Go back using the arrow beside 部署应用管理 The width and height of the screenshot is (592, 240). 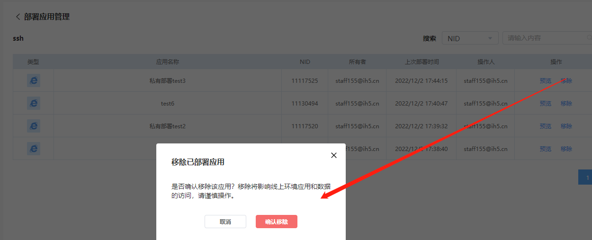tap(18, 17)
